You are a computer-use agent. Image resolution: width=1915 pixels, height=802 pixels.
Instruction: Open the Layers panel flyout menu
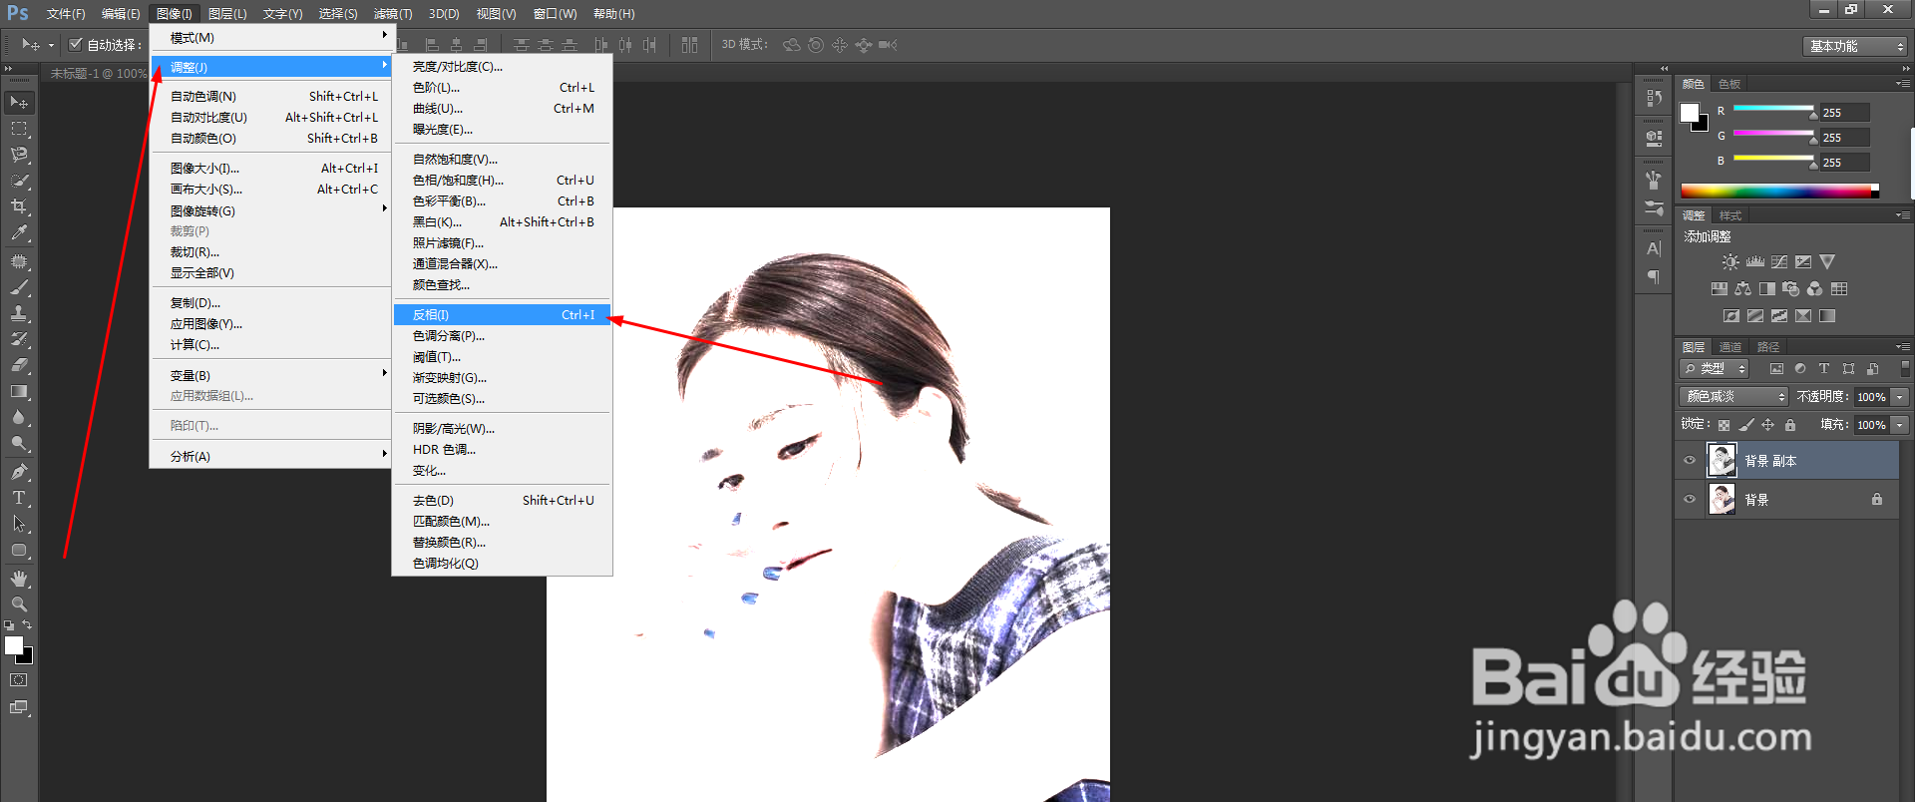(1902, 347)
